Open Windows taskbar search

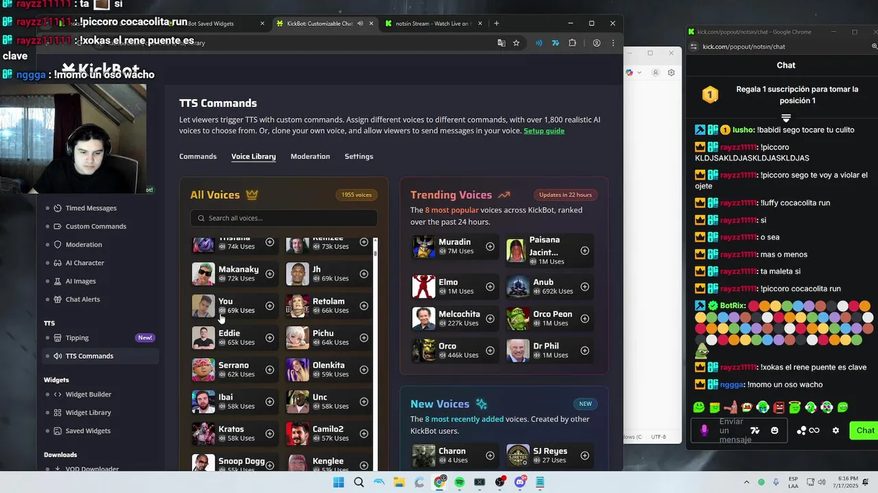(359, 482)
